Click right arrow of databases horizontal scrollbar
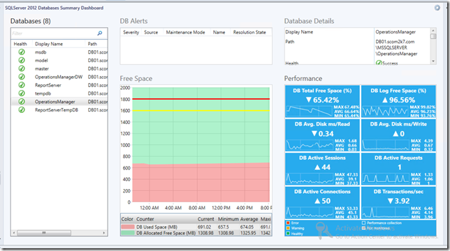Screen dimensions: 450x251 [104, 233]
